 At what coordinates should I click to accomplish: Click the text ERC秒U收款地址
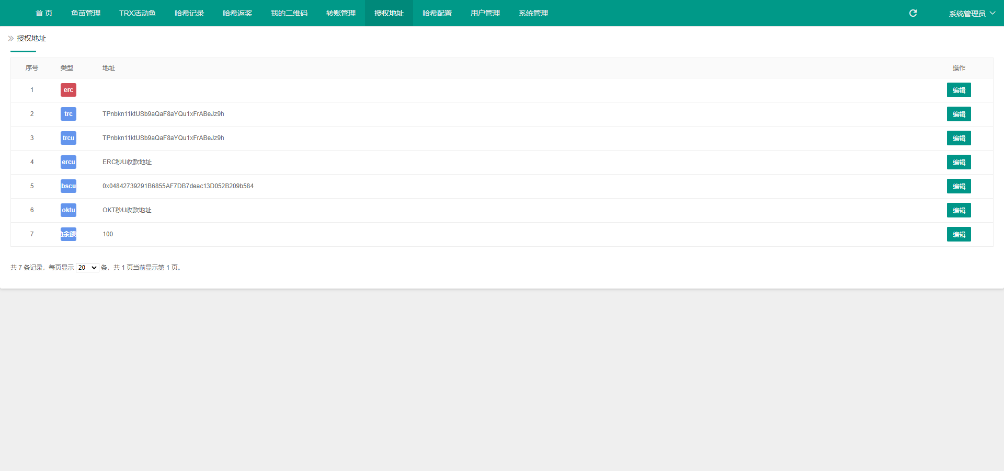point(127,162)
